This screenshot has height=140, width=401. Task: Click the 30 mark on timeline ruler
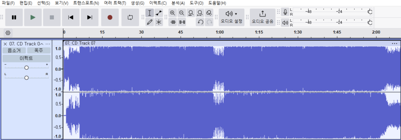point(141,32)
